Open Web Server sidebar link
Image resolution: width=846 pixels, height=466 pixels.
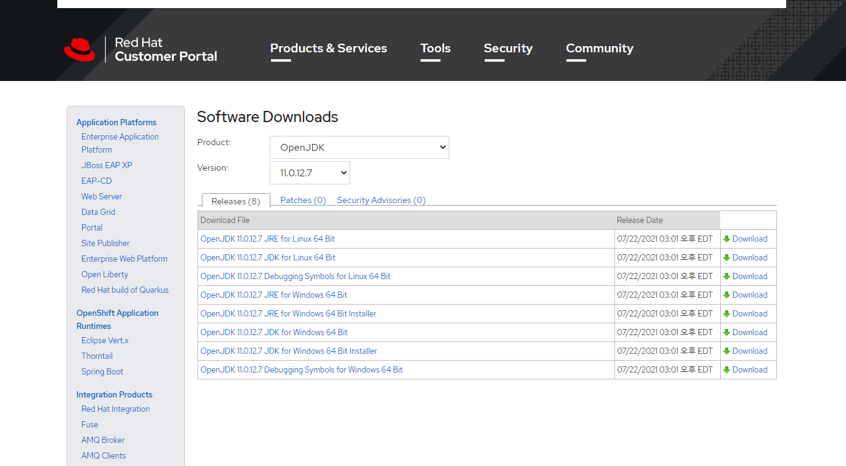(x=102, y=197)
